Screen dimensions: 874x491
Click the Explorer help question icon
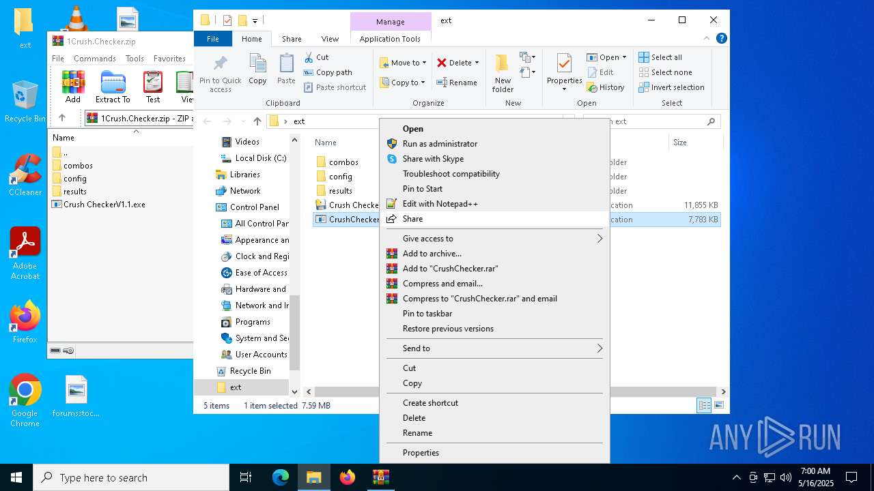722,39
